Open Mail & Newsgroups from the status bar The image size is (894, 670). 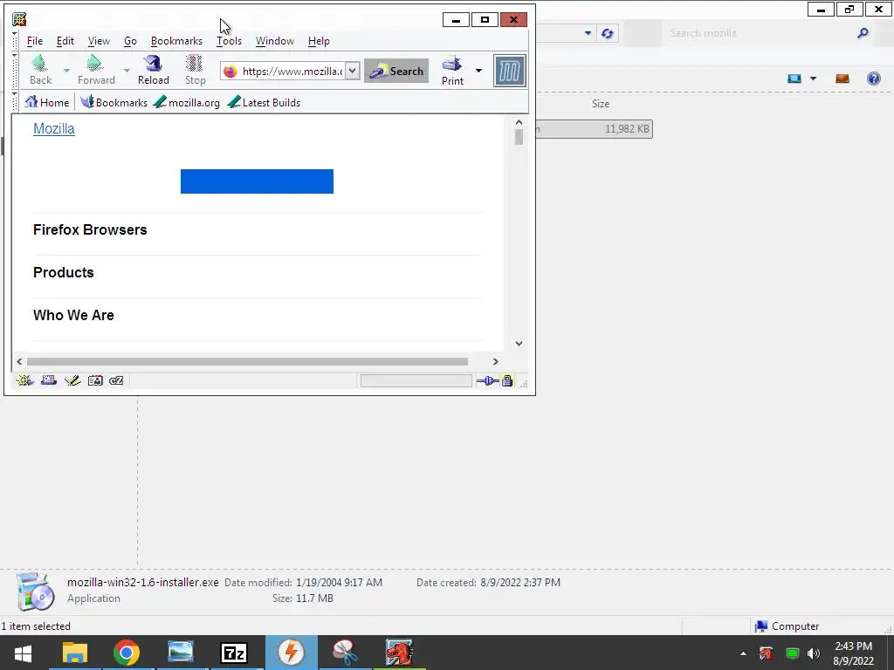click(49, 380)
